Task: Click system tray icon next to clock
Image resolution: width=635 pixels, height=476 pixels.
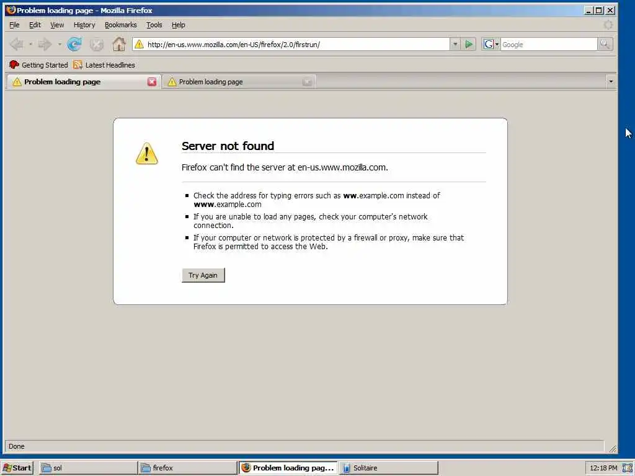Action: tap(628, 468)
